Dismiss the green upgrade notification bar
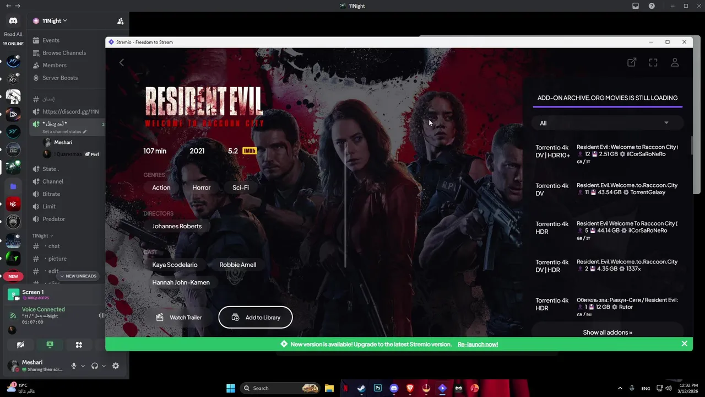Viewport: 705px width, 397px height. (684, 344)
